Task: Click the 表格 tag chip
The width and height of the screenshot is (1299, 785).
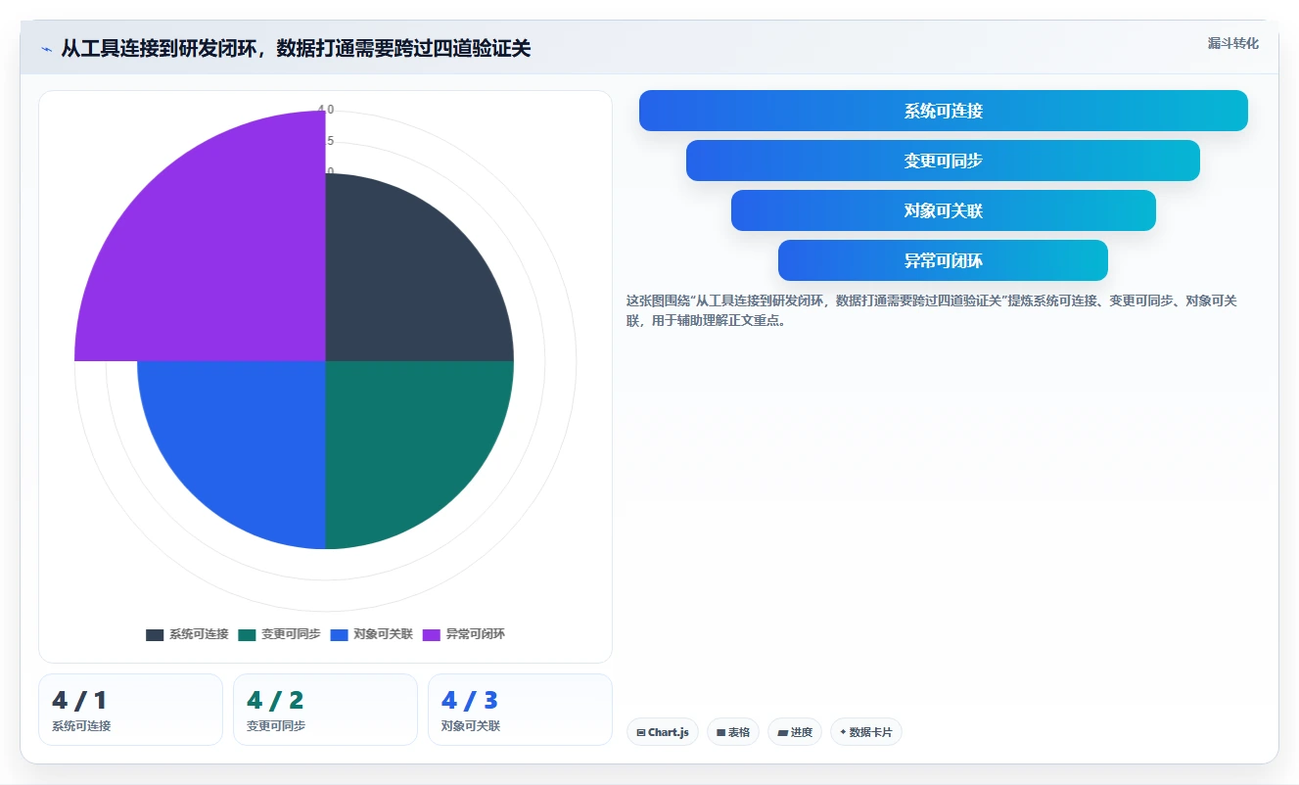Action: point(733,732)
